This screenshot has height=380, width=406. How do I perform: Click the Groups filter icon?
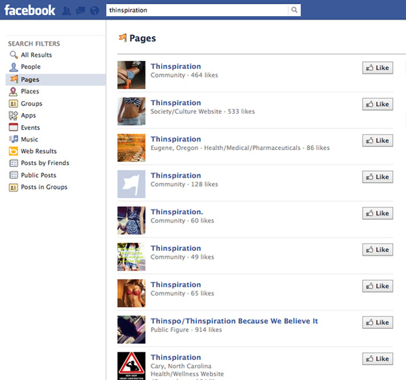pos(14,103)
